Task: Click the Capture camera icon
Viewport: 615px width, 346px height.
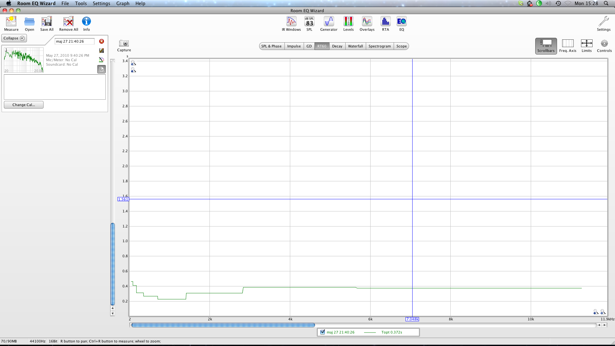Action: pos(124,44)
